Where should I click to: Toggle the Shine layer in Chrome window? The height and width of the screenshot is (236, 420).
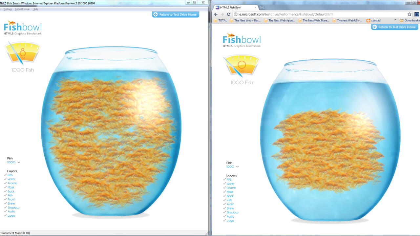[230, 208]
